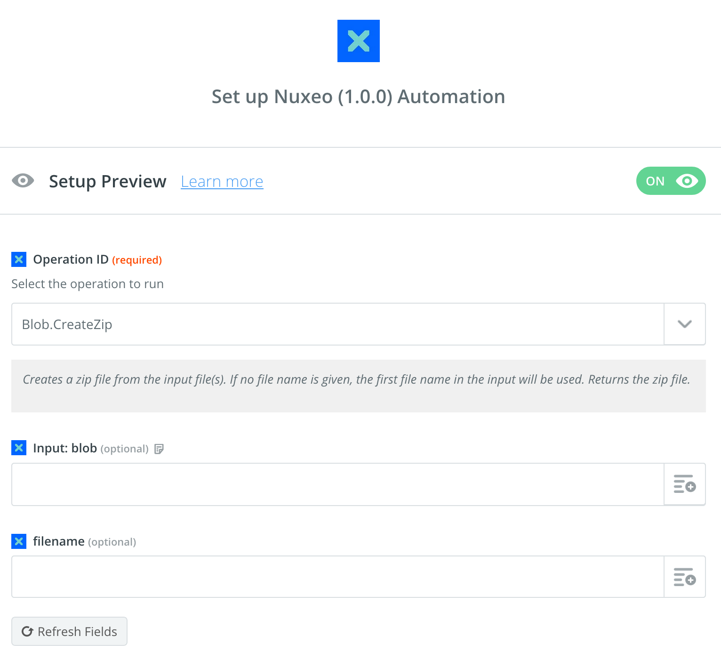721x660 pixels.
Task: Open the Learn more link
Action: tap(222, 182)
